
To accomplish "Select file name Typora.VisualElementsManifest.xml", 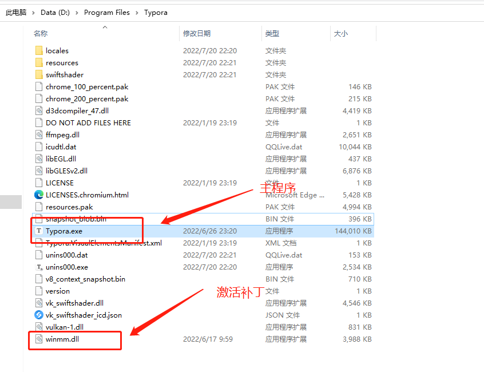I will [104, 243].
